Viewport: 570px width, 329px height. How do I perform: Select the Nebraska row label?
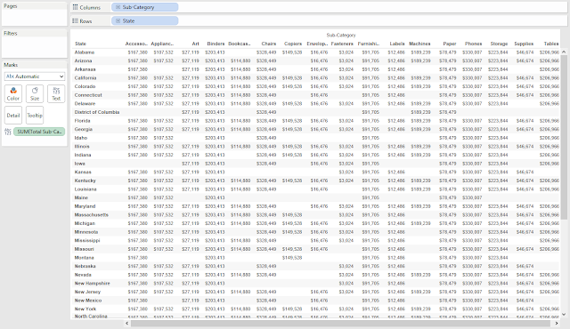(x=85, y=266)
